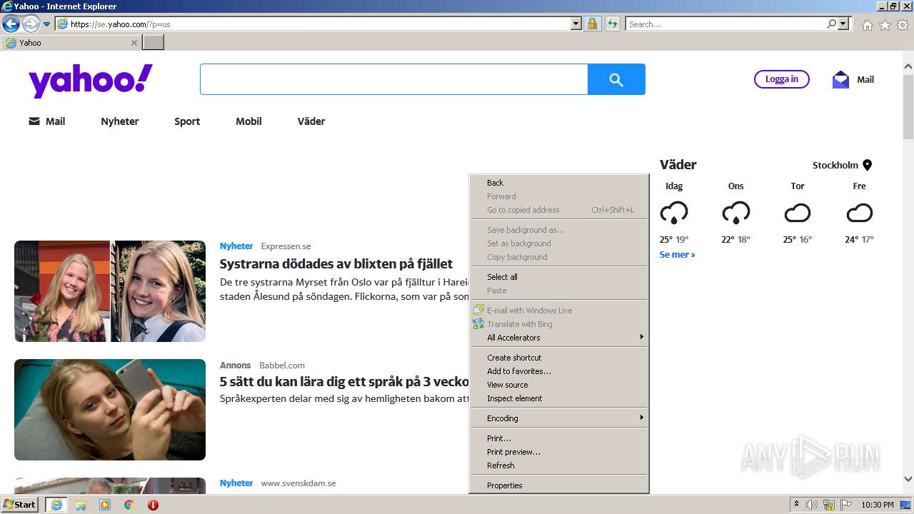Select the Yahoo tab

click(70, 43)
